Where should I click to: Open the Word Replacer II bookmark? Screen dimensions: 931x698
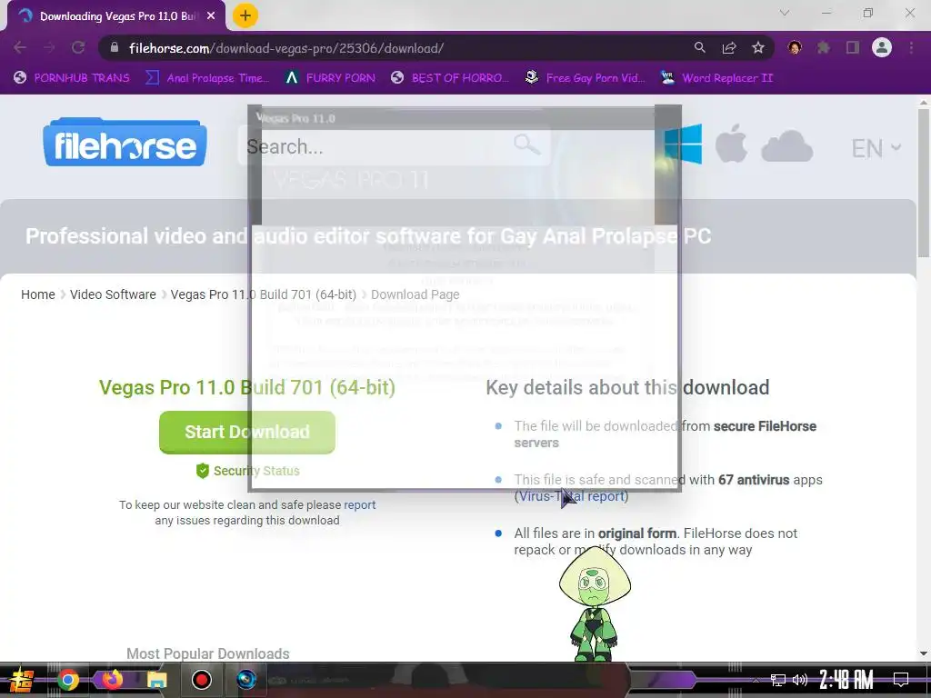click(716, 78)
